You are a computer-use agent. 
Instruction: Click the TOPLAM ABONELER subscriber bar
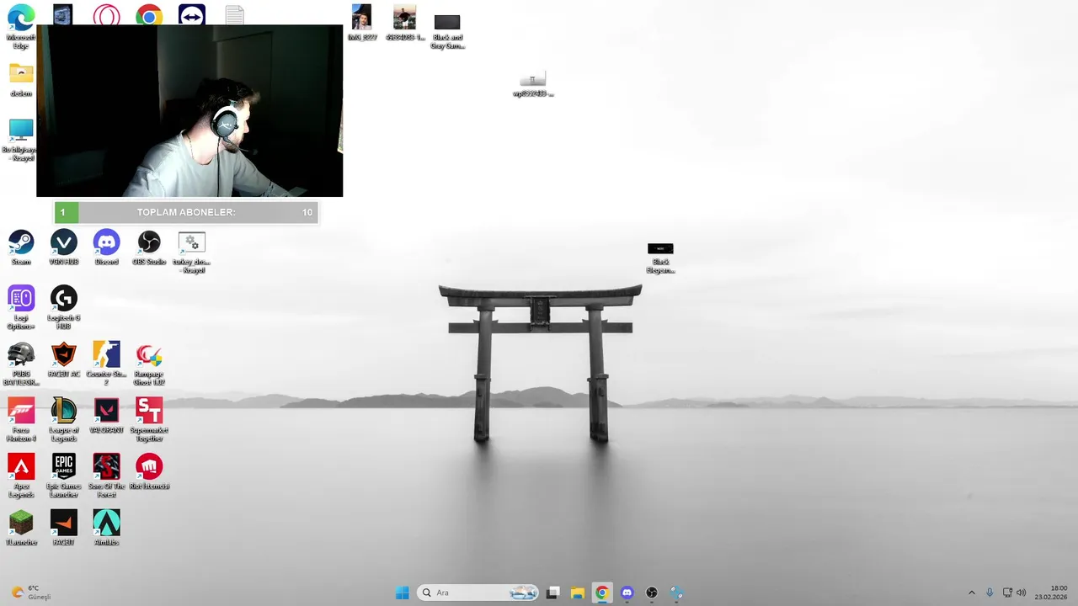point(186,212)
